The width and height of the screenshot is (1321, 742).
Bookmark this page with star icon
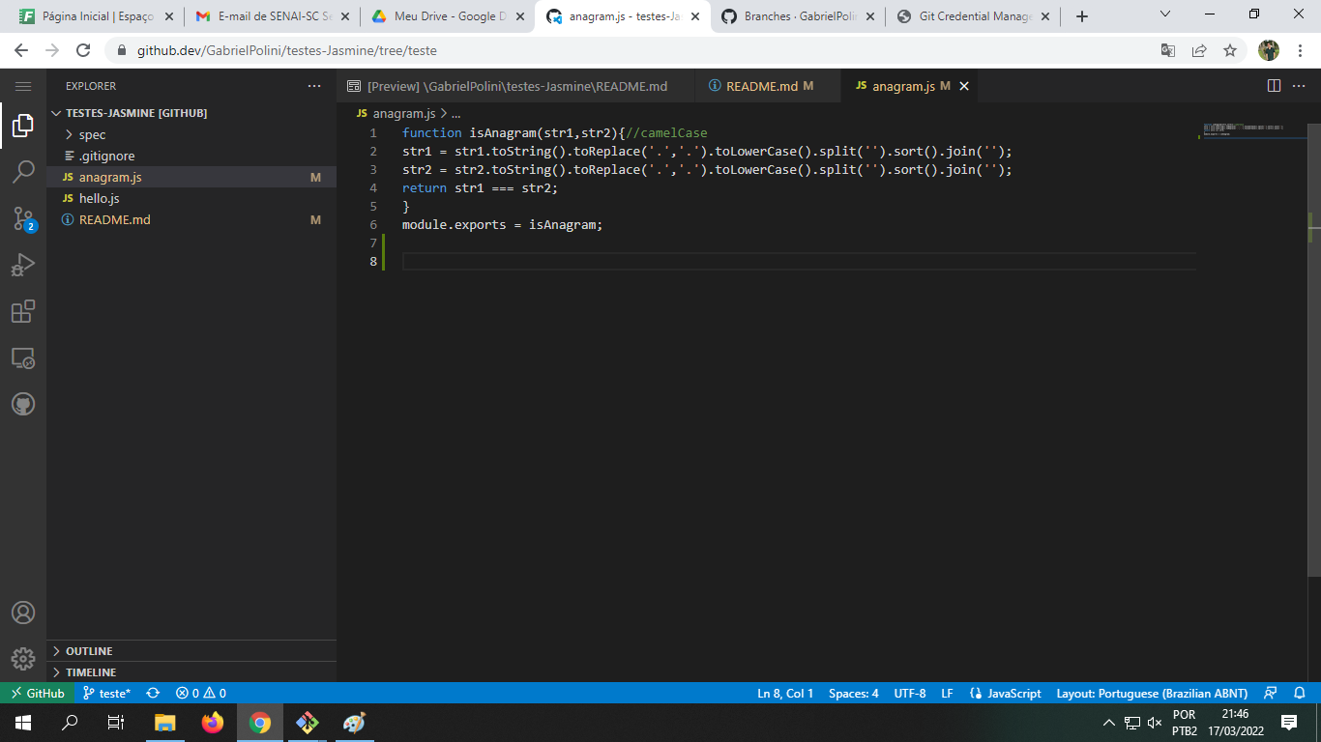pyautogui.click(x=1230, y=50)
